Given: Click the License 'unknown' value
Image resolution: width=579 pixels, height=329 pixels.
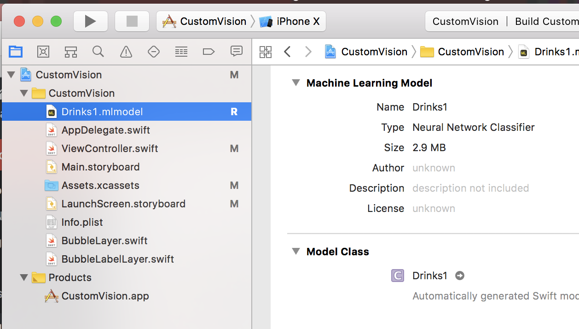Looking at the screenshot, I should point(434,208).
